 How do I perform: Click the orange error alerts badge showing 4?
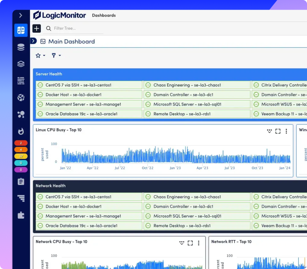[21, 150]
